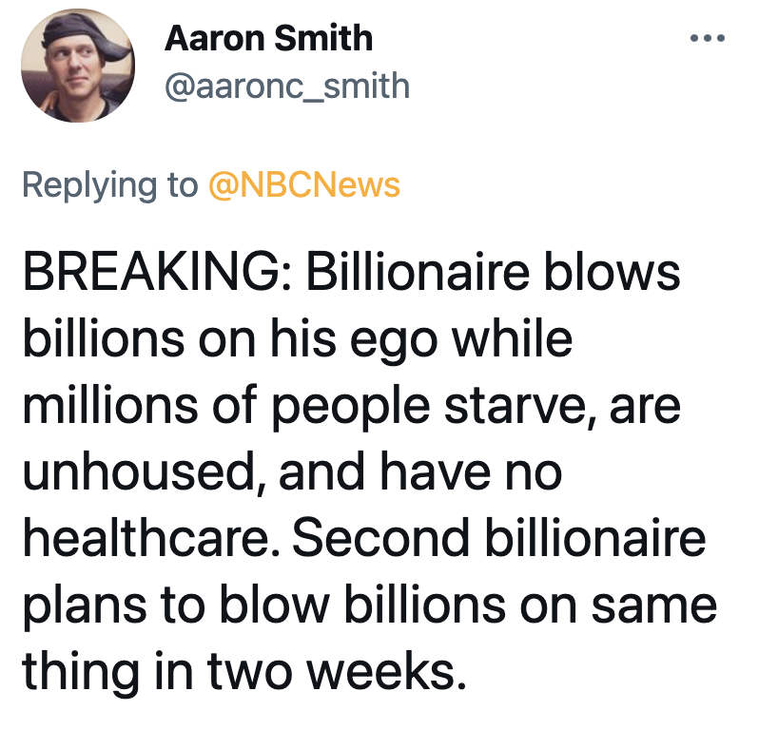Click the phrase 'Second billionaire'
This screenshot has height=730, width=759.
[499, 538]
